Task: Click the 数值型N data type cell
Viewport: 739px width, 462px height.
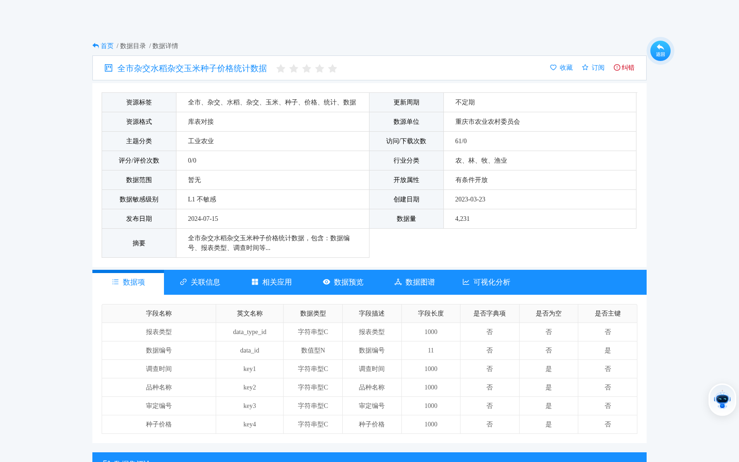Action: pos(313,350)
